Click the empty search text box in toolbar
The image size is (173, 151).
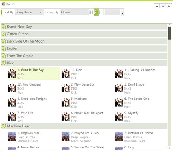point(112,12)
